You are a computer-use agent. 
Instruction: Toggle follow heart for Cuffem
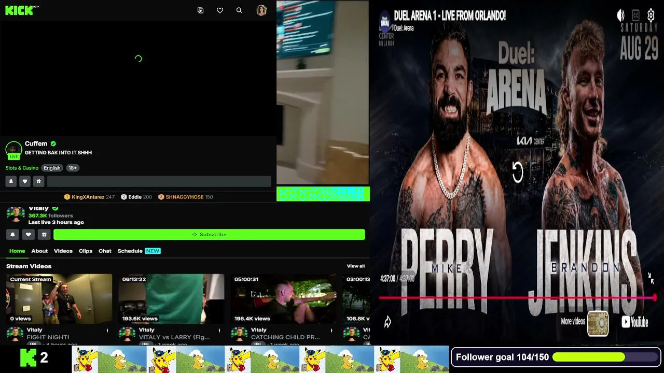pyautogui.click(x=24, y=181)
